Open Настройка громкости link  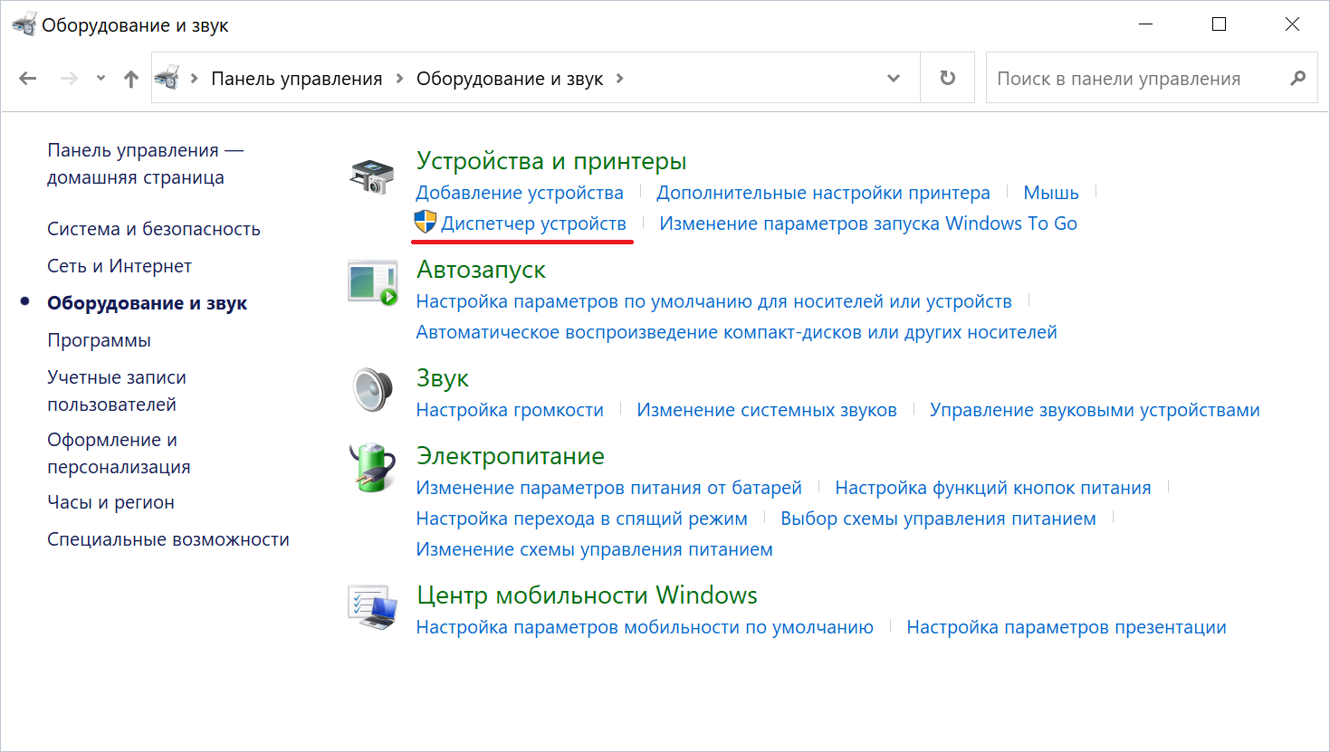pyautogui.click(x=510, y=410)
